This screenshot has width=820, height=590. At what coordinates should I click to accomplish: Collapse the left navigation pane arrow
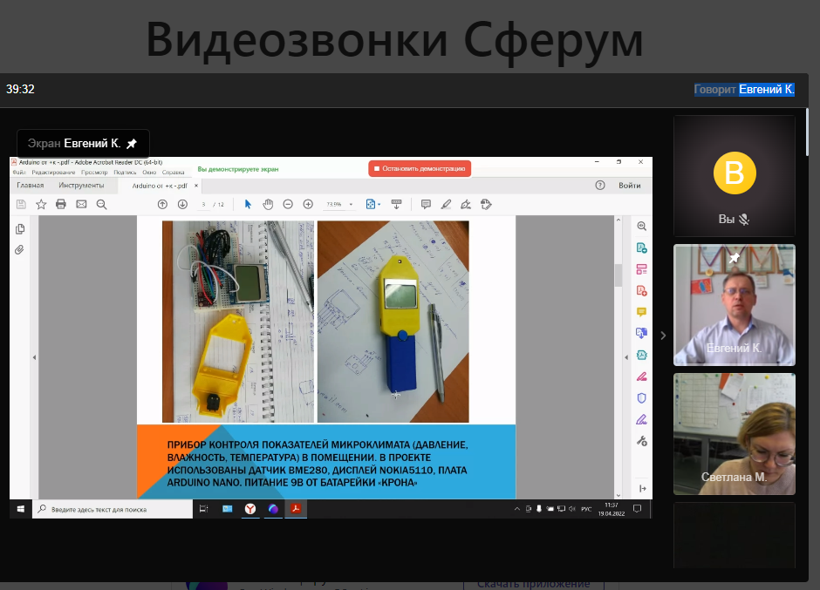[35, 357]
